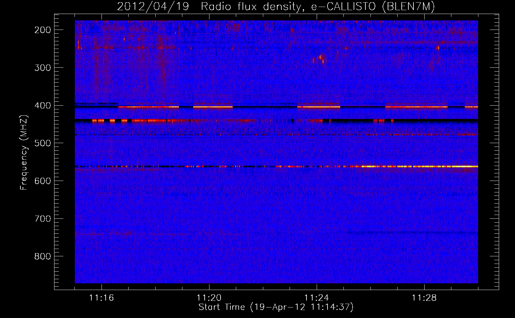
Task: Select the 300 frequency axis label
Action: point(43,68)
